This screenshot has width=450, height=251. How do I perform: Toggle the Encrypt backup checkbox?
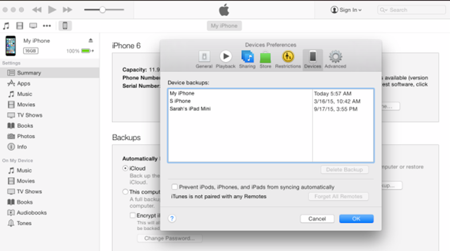(x=132, y=215)
